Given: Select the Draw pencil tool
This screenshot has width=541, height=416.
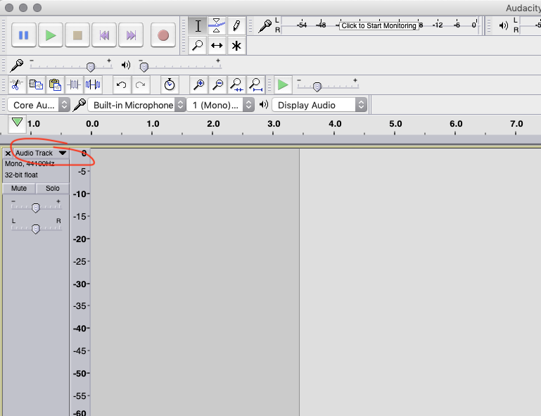Looking at the screenshot, I should [x=236, y=26].
